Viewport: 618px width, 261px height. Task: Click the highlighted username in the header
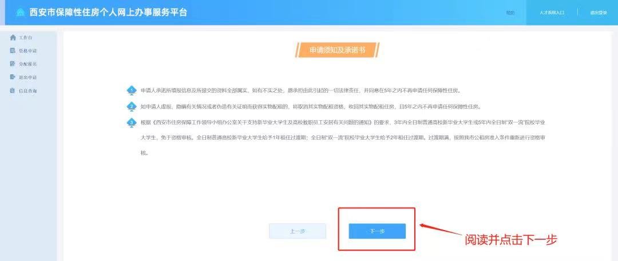510,13
